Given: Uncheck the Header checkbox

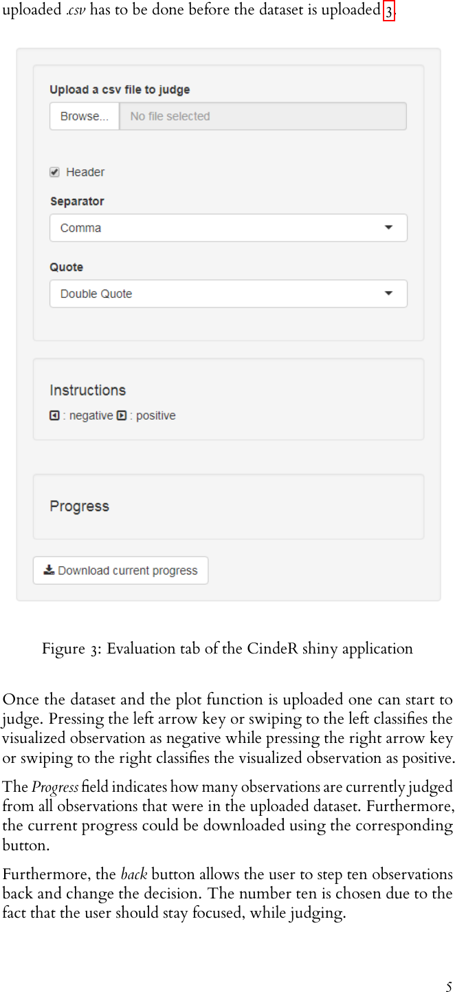Looking at the screenshot, I should point(54,172).
